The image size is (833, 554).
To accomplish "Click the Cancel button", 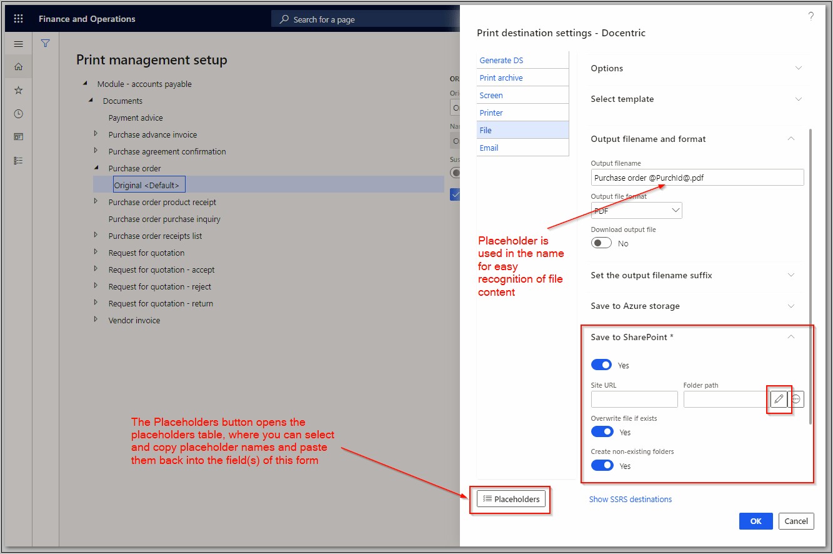I will tap(796, 521).
